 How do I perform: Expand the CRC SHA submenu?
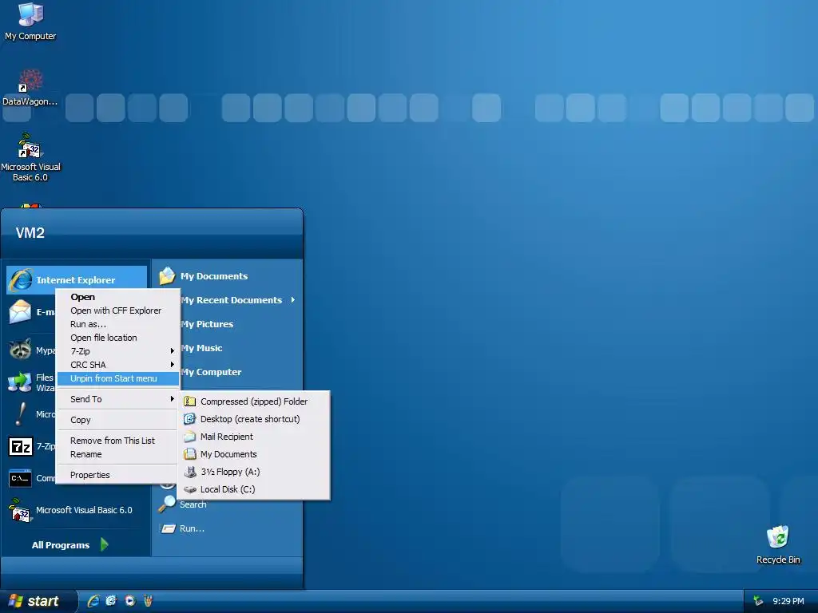coord(118,365)
